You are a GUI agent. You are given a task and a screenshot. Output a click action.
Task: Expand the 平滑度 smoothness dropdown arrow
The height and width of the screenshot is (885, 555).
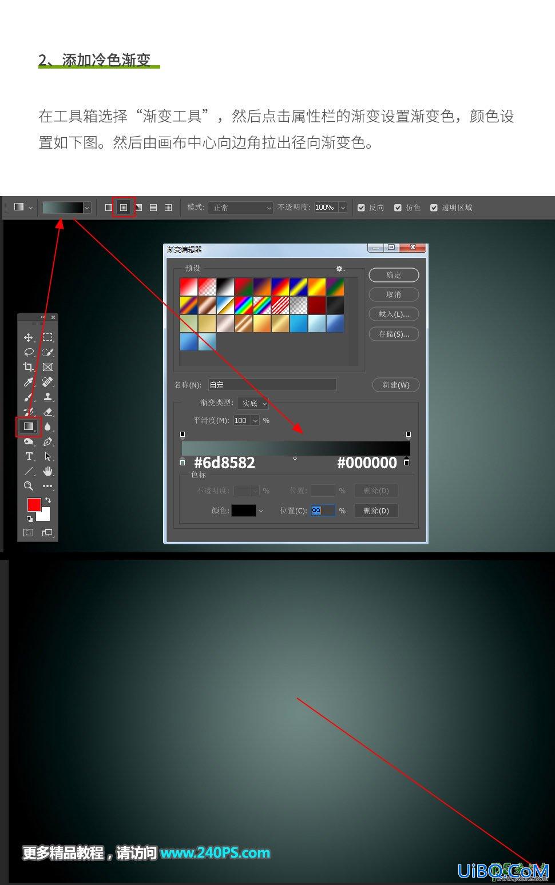pyautogui.click(x=255, y=421)
